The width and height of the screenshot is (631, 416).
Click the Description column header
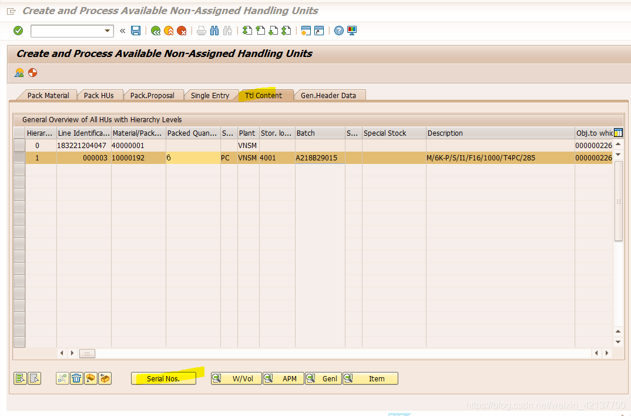(x=500, y=133)
